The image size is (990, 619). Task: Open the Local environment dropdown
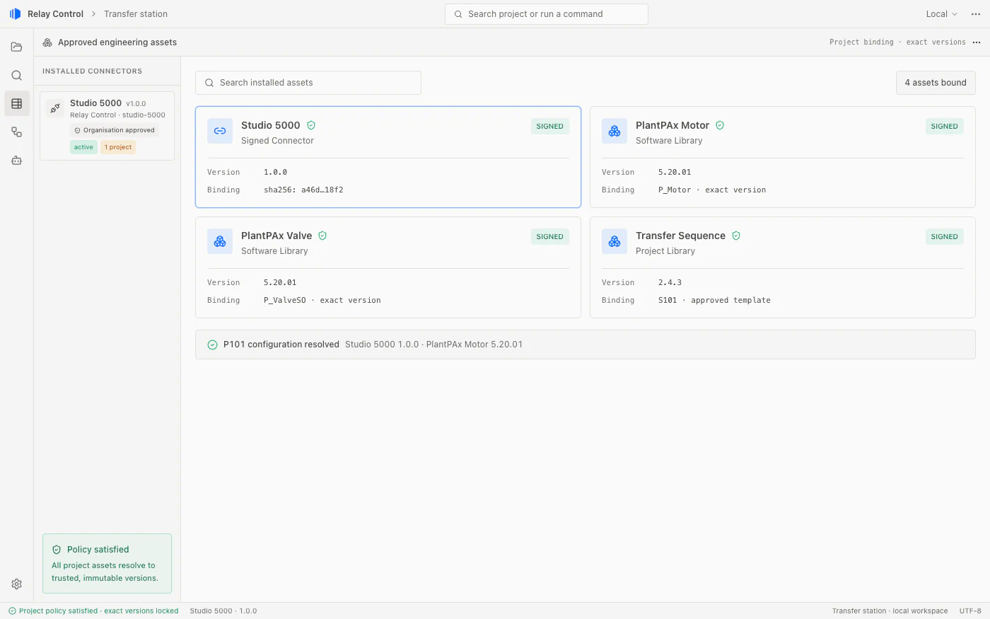[x=941, y=14]
